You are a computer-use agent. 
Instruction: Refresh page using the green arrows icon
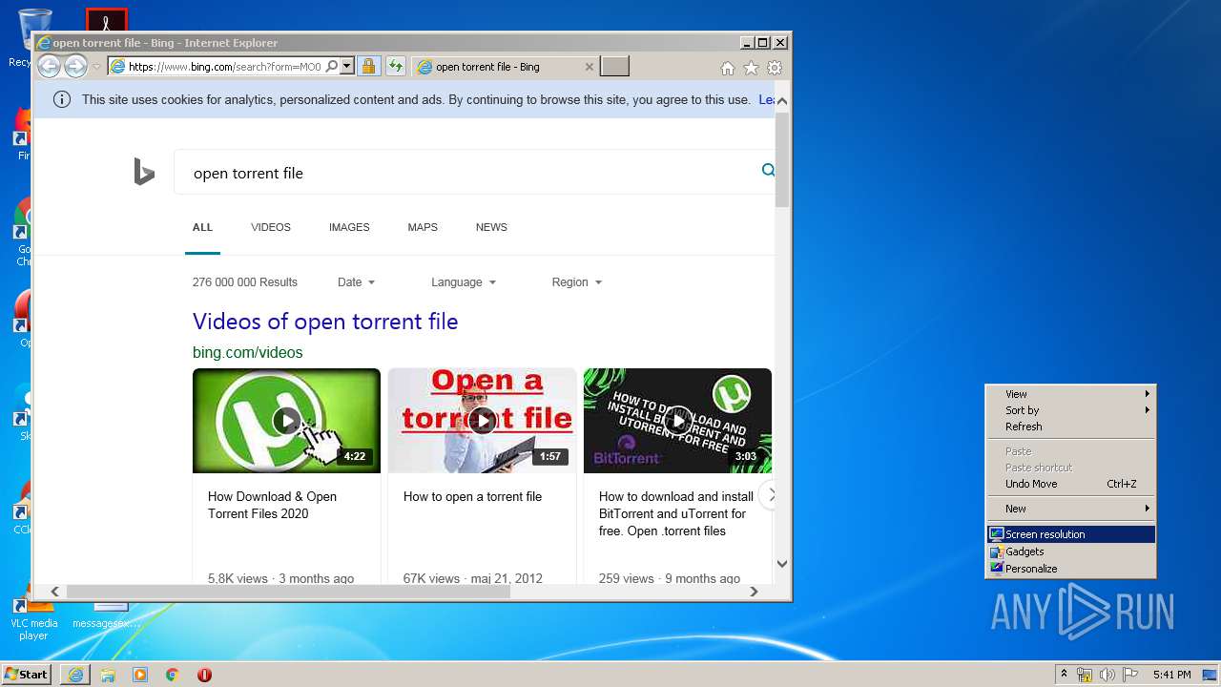pyautogui.click(x=396, y=67)
